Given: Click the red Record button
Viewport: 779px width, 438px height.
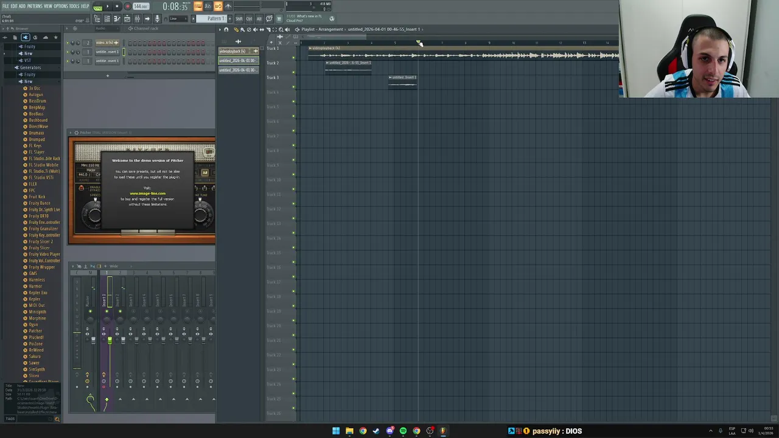Looking at the screenshot, I should click(127, 7).
